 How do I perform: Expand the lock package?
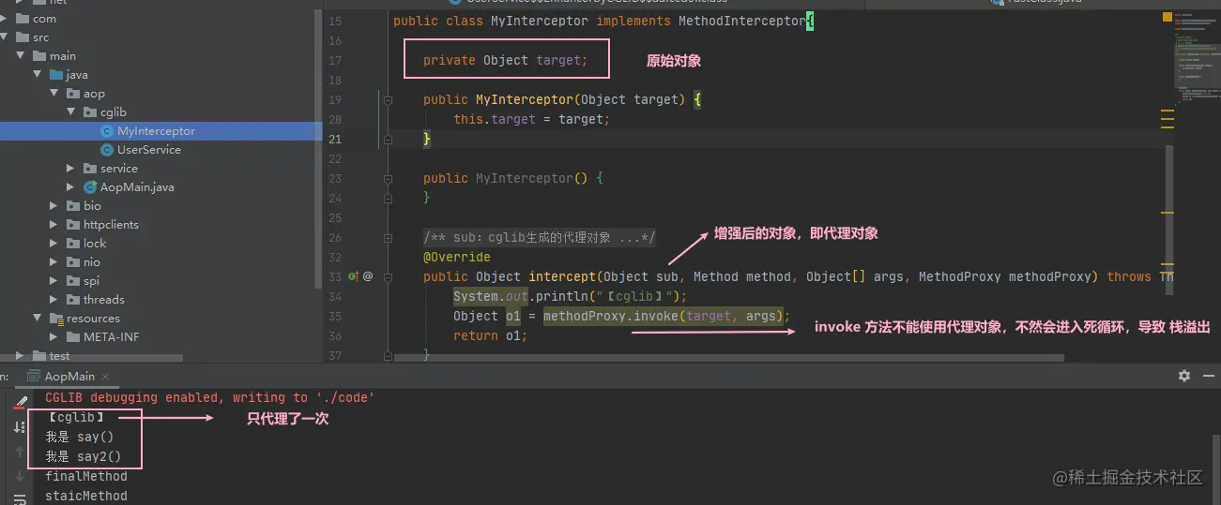54,244
